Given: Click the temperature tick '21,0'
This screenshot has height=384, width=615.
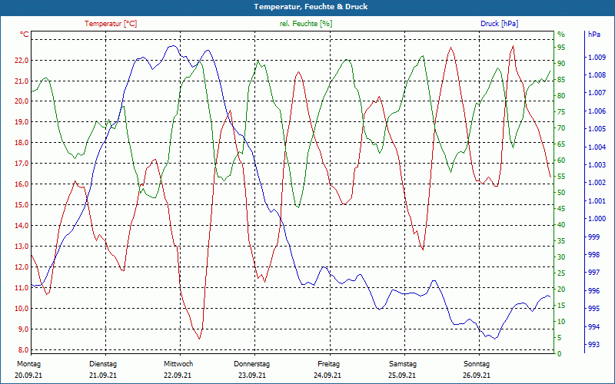Looking at the screenshot, I should point(22,81).
